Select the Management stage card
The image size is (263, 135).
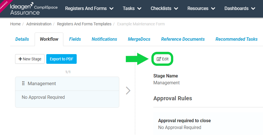(67, 92)
